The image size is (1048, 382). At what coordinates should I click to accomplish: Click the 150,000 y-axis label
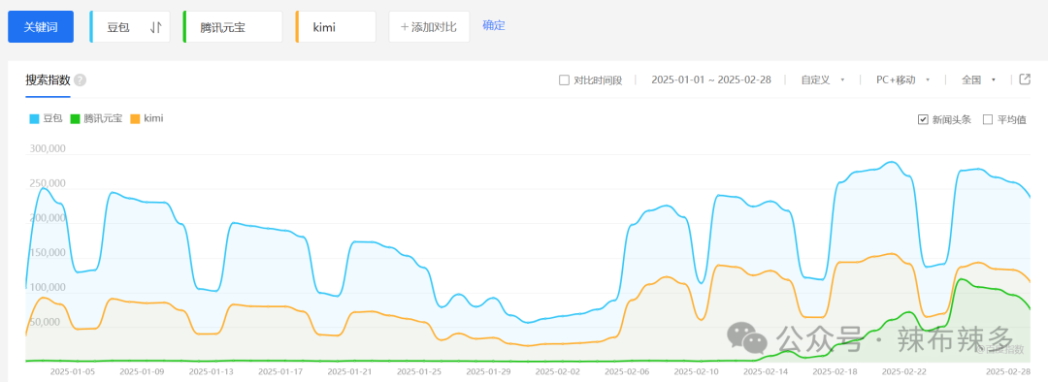point(47,252)
